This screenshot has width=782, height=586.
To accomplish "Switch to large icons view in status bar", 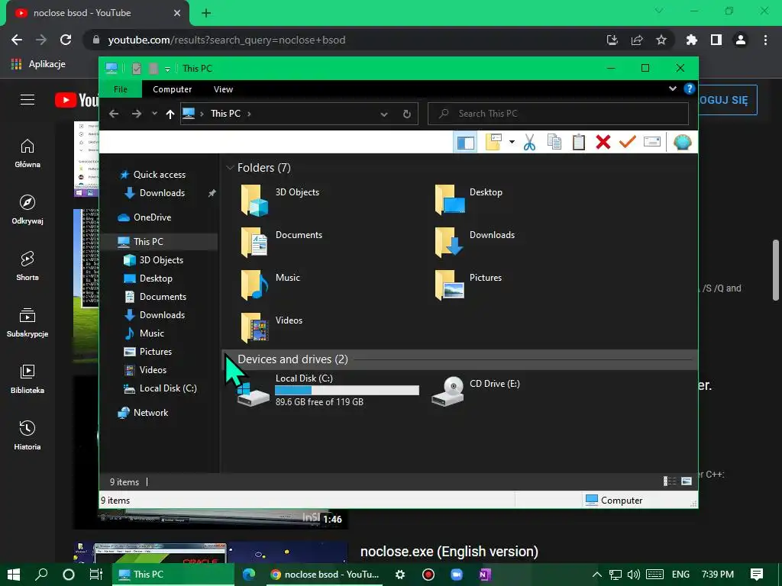I will (687, 481).
